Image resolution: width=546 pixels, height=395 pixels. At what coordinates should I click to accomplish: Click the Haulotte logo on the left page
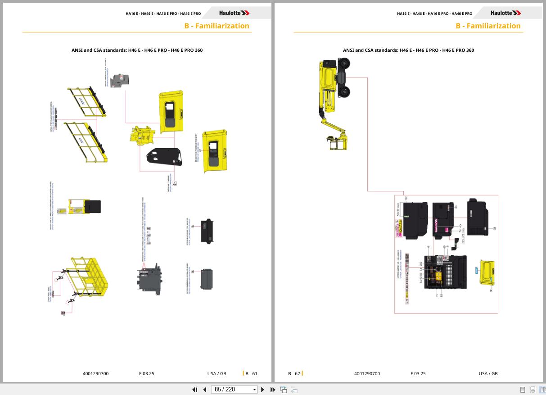(234, 13)
